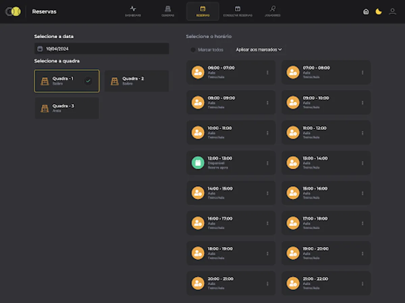Click the court icon on the Quadra - 3 card
Image resolution: width=405 pixels, height=303 pixels.
45,108
